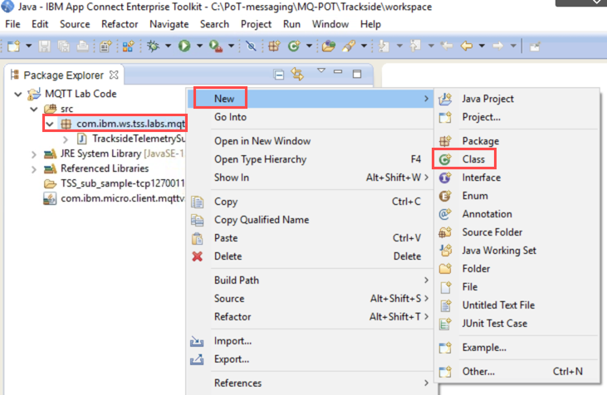Select the Package Explorer tab
Image resolution: width=607 pixels, height=395 pixels.
pyautogui.click(x=63, y=75)
